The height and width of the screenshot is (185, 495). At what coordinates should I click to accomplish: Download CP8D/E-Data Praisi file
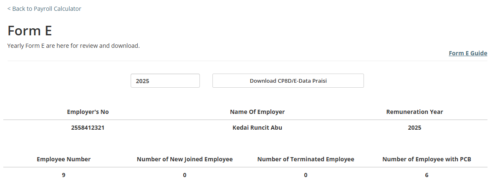(288, 81)
